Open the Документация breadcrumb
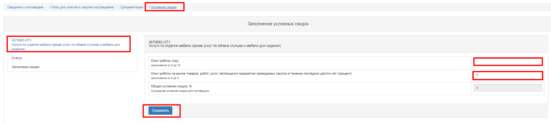Screen dimensions: 551x123 (x=132, y=7)
